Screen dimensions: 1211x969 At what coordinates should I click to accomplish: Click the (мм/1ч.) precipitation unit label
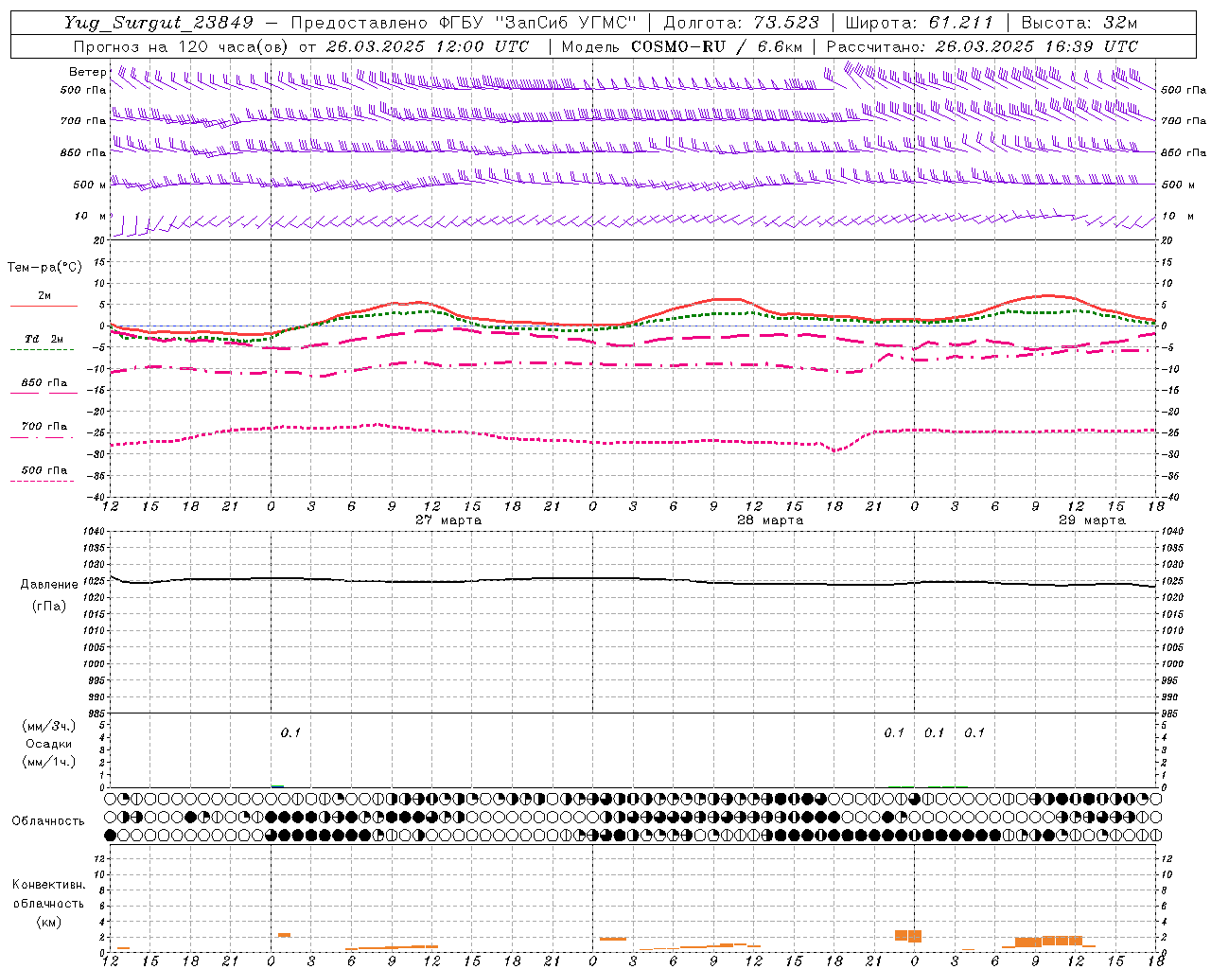coord(49,762)
